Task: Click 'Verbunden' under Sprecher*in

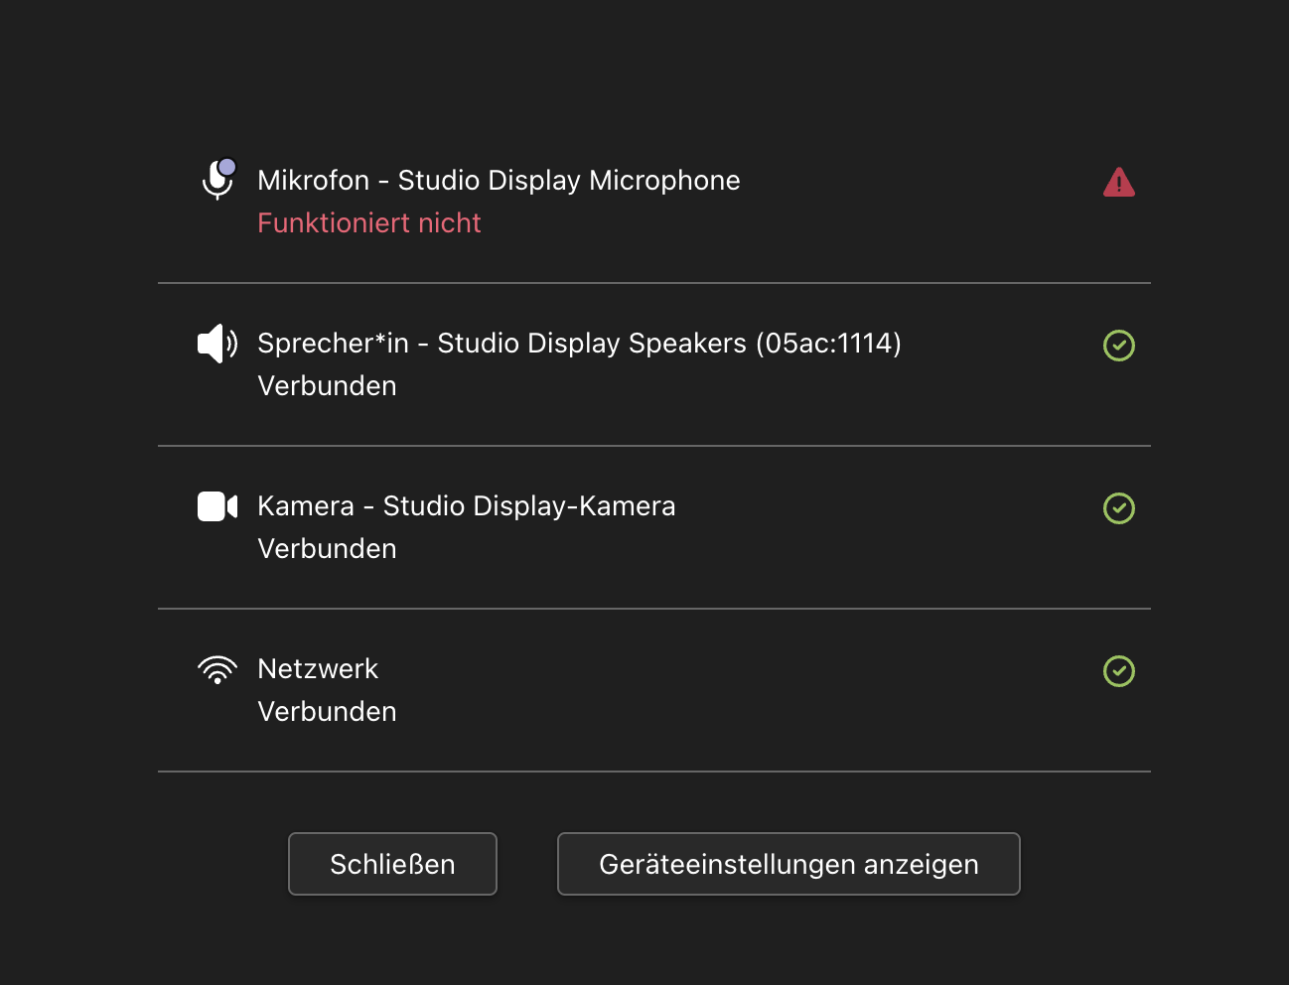Action: click(x=327, y=386)
